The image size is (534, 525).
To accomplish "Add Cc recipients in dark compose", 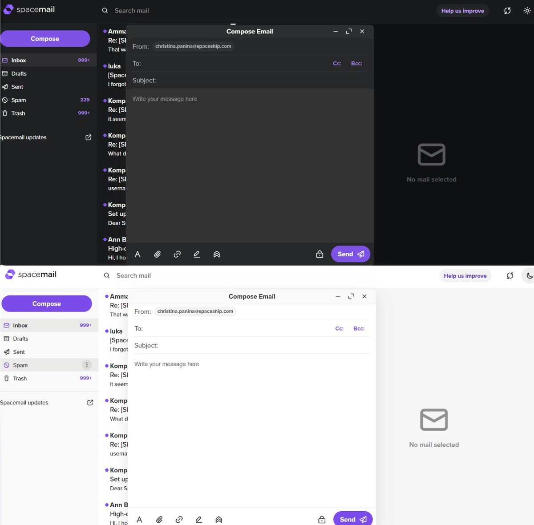I will [337, 64].
